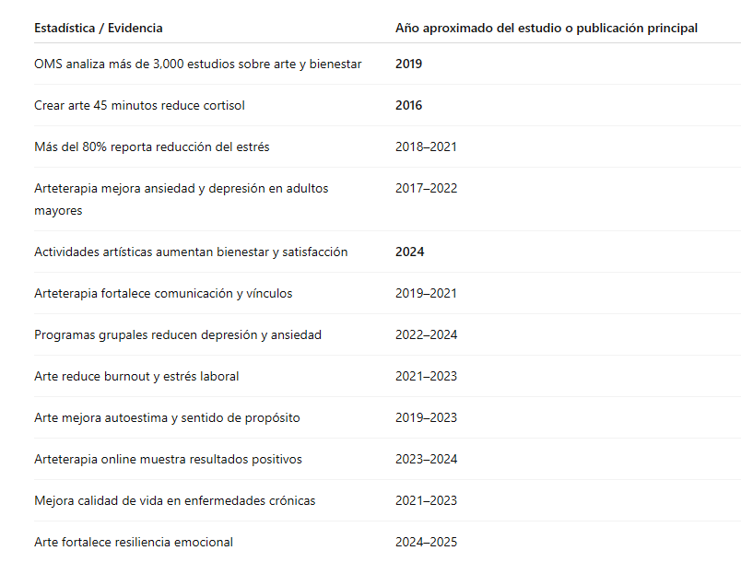Select 'Más del 80% reporta reducción del estrés'
This screenshot has height=574, width=741.
(x=152, y=146)
